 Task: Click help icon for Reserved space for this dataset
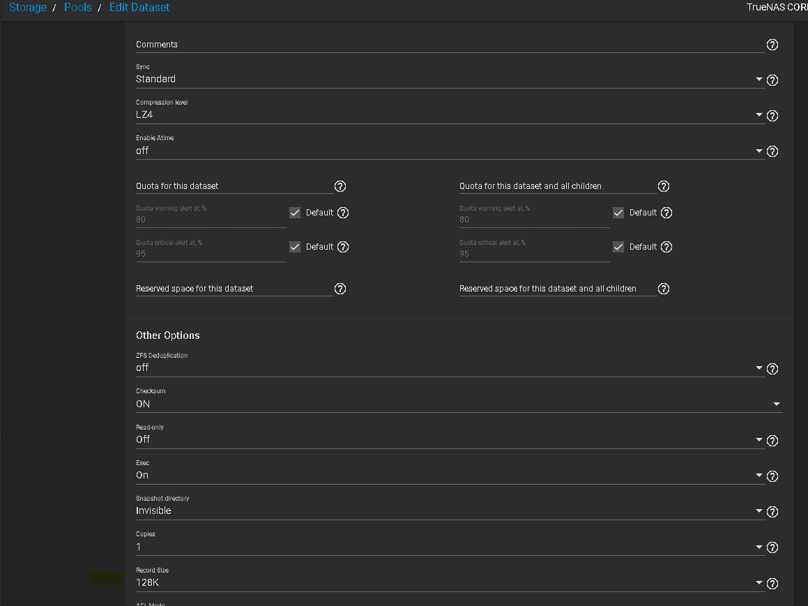pyautogui.click(x=340, y=289)
